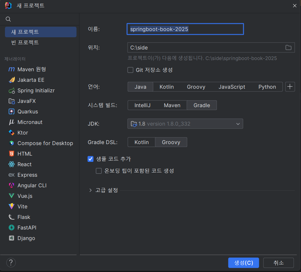The image size is (301, 272).
Task: Click the project name input field
Action: pos(185,29)
